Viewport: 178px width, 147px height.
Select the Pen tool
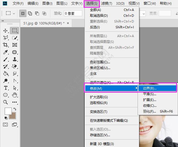[15, 81]
